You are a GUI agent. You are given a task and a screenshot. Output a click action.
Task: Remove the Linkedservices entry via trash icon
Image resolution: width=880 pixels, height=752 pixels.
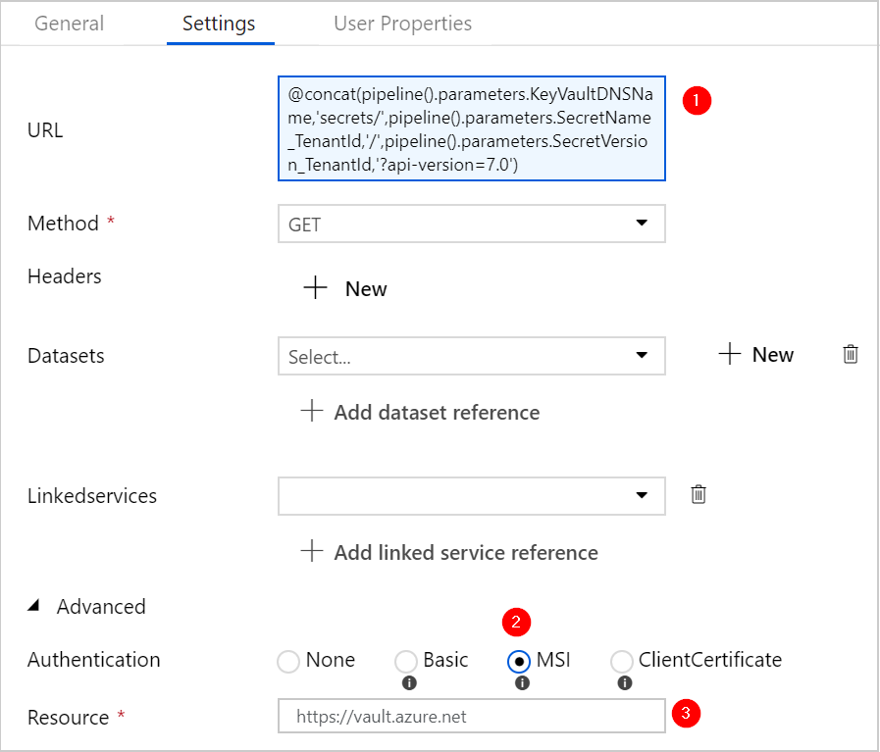coord(699,494)
